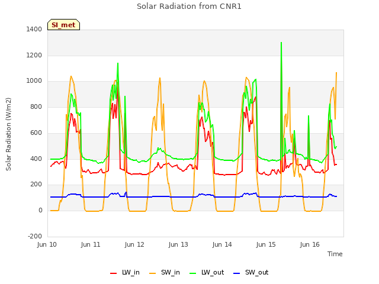
Task: Click the 600 y-axis tick label
Action: [x=36, y=133]
